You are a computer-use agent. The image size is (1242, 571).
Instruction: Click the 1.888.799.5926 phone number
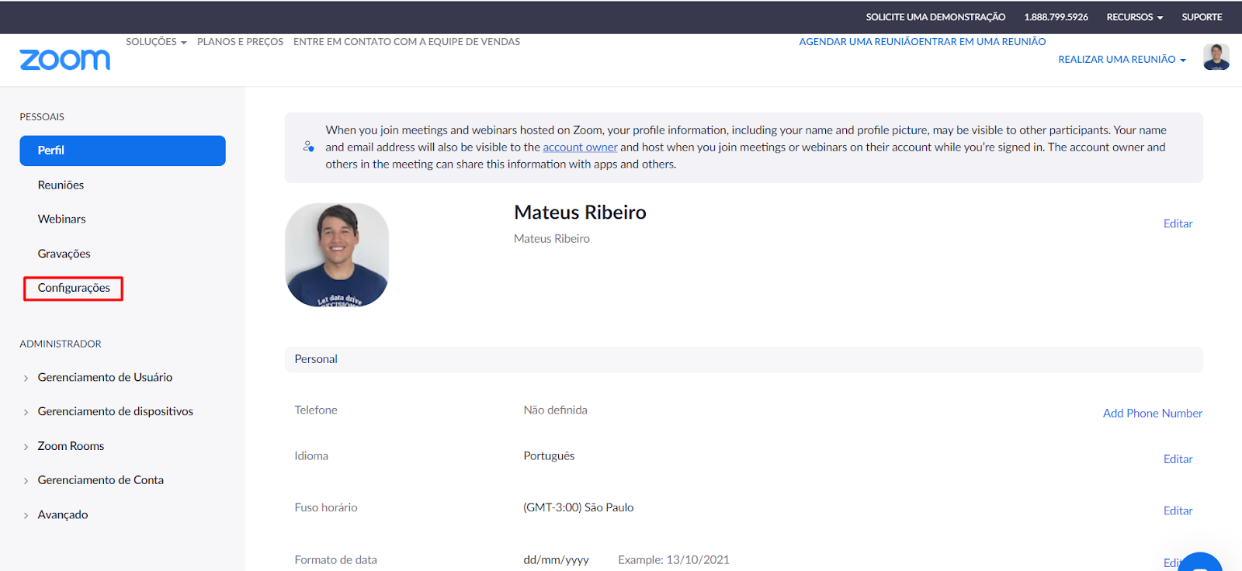[1056, 17]
